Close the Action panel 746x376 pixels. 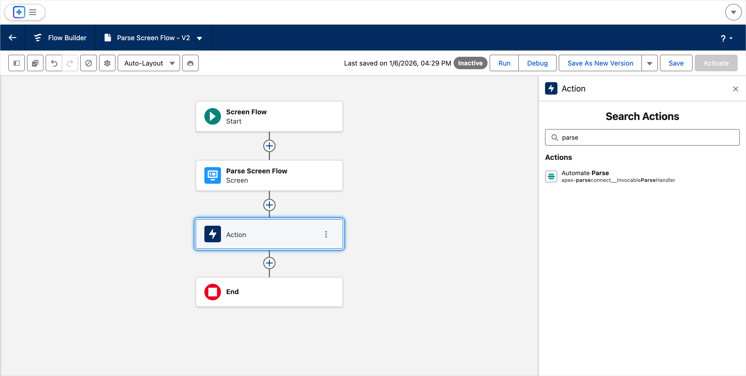(x=736, y=89)
